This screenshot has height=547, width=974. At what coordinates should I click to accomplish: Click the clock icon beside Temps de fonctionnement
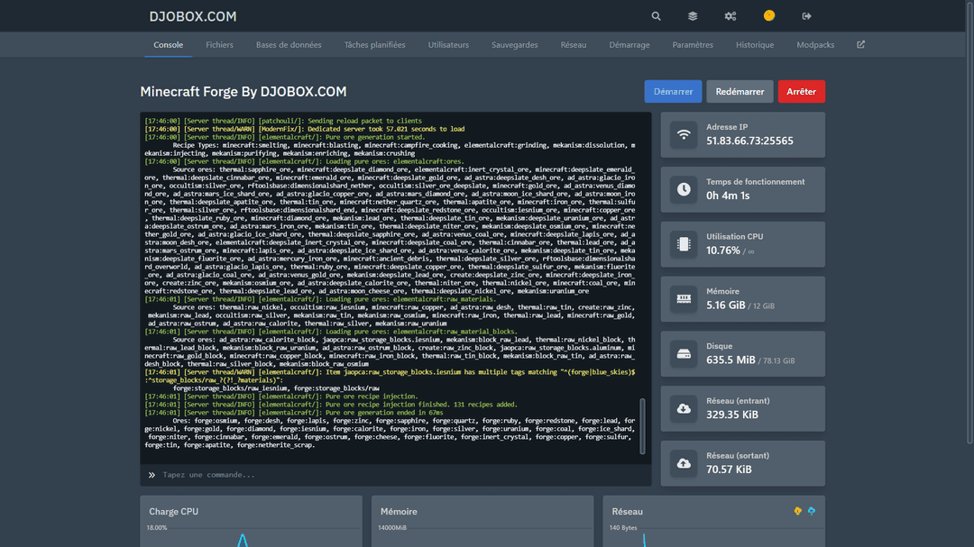pyautogui.click(x=684, y=189)
